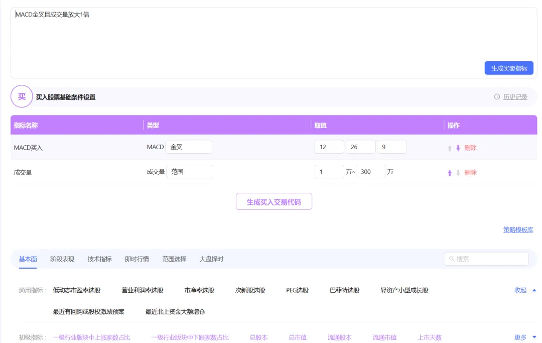This screenshot has height=343, width=542.
Task: Click MACD value field 26
Action: pos(360,147)
